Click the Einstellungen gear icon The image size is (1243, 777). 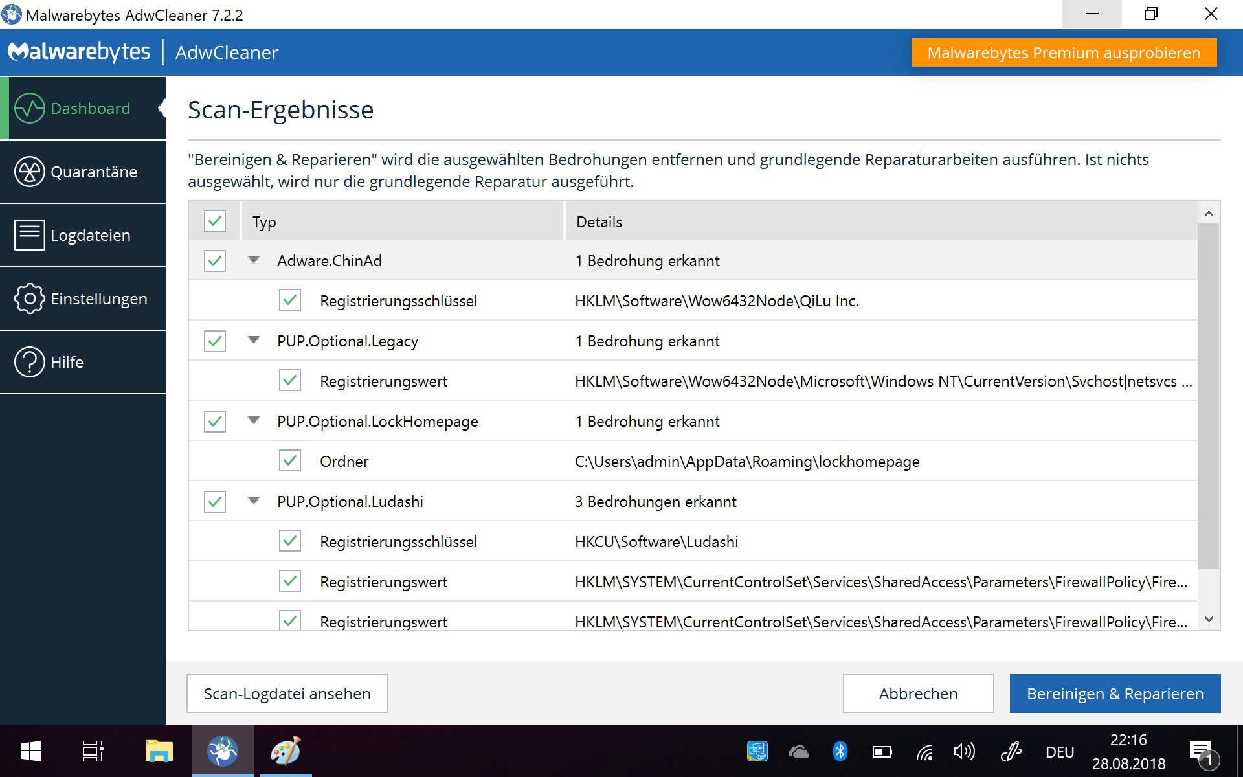(x=30, y=298)
